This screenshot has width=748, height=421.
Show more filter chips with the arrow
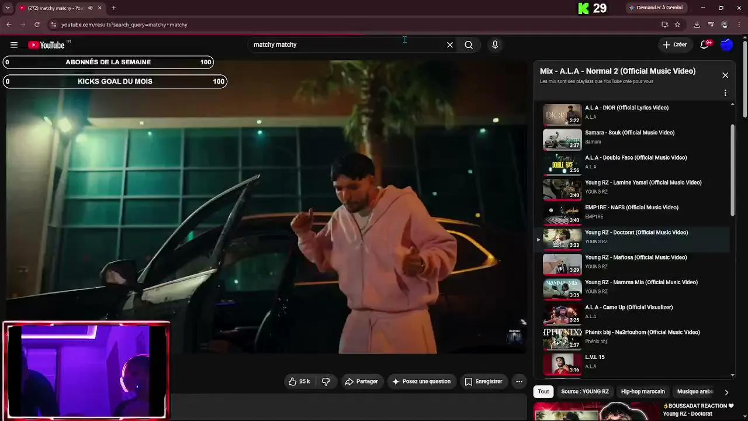(726, 392)
